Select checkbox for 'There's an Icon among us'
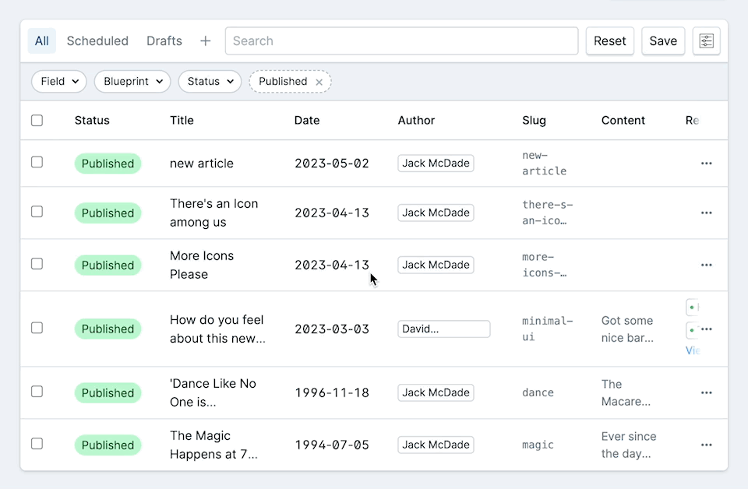The width and height of the screenshot is (748, 489). [x=37, y=211]
